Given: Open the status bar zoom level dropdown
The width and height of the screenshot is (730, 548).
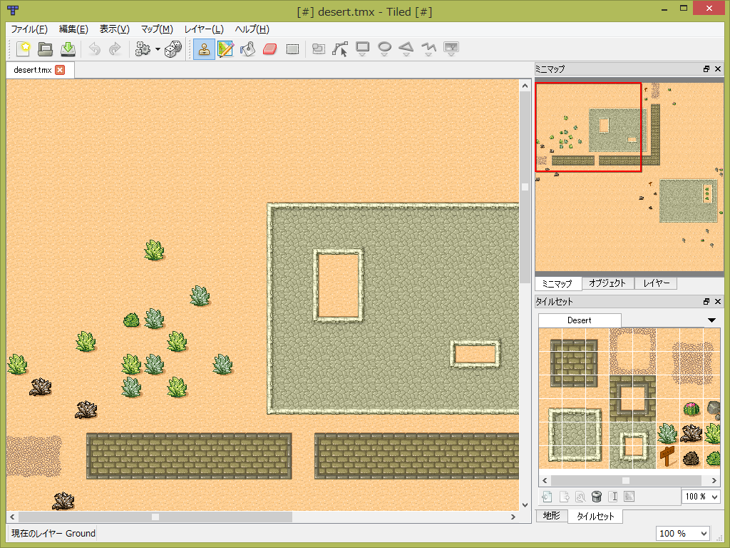Looking at the screenshot, I should point(682,533).
